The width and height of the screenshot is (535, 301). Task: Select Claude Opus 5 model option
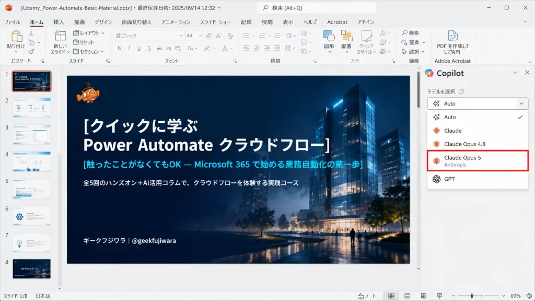[478, 161]
